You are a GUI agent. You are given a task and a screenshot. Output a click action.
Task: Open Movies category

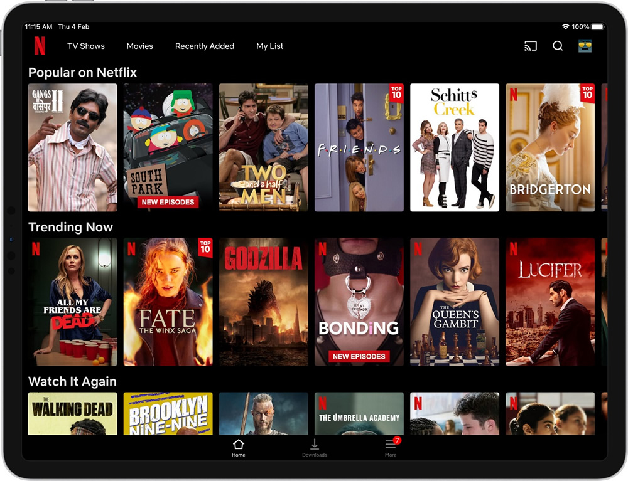pos(140,46)
